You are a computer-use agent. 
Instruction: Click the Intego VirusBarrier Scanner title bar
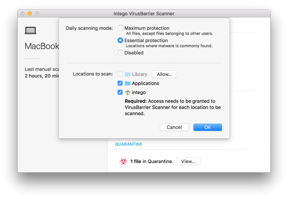[144, 14]
